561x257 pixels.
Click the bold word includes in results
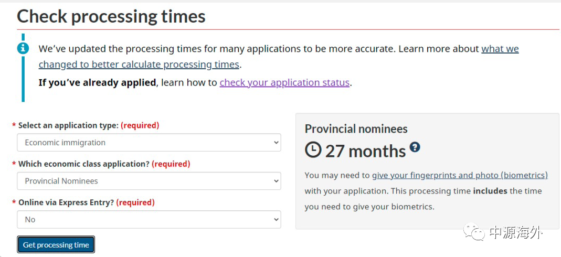click(x=490, y=191)
